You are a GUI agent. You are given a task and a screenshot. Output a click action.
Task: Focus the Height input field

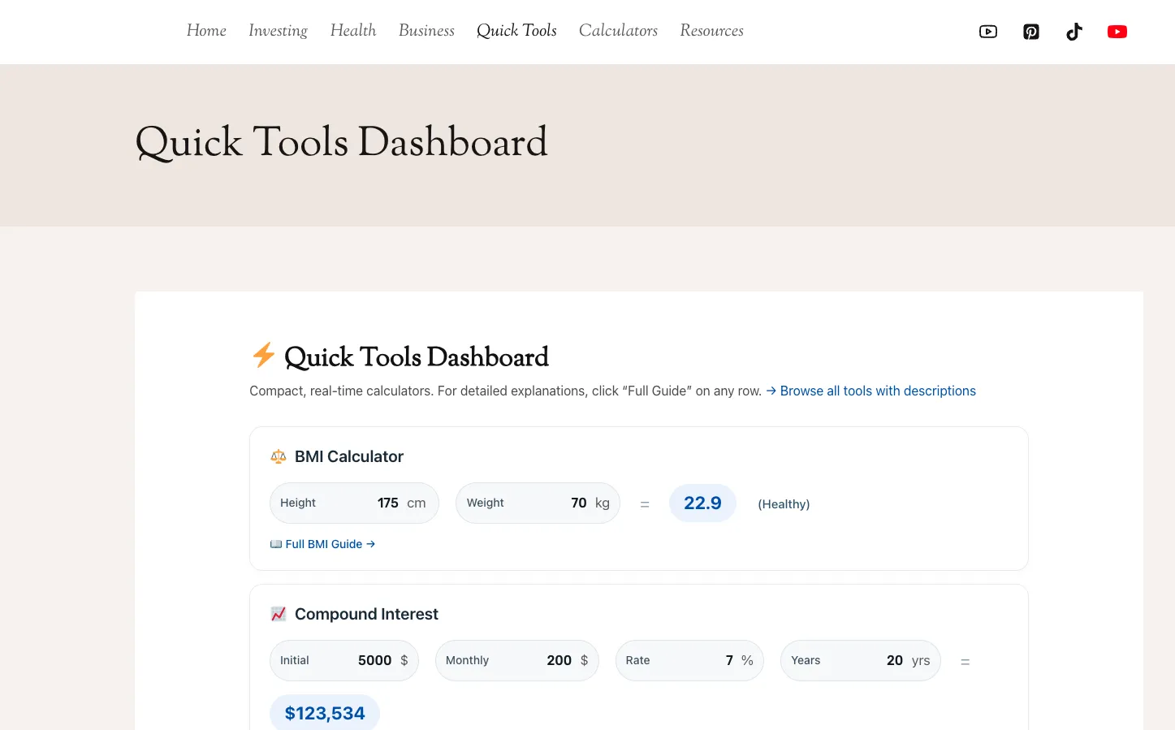(x=354, y=503)
